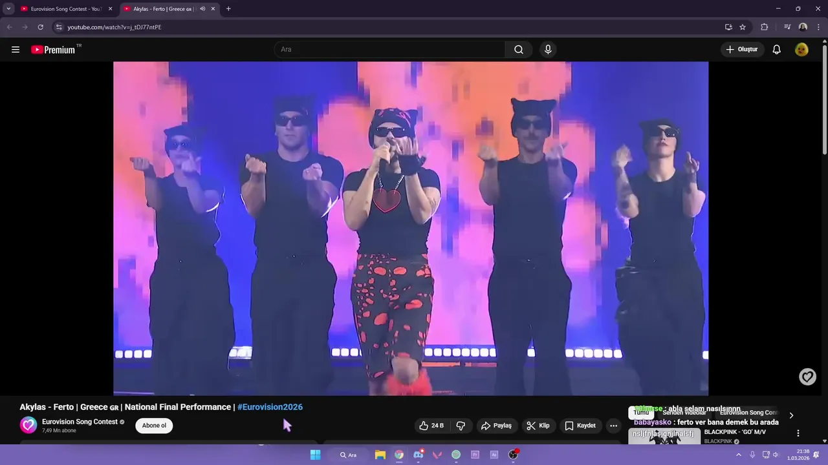Open Valorant icon in taskbar
Viewport: 828px width, 465px height.
tap(437, 455)
